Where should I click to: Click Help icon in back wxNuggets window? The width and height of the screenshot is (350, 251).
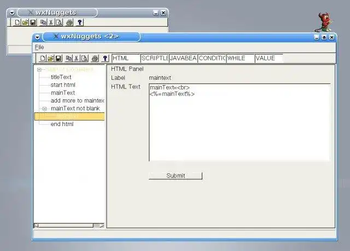(80, 22)
